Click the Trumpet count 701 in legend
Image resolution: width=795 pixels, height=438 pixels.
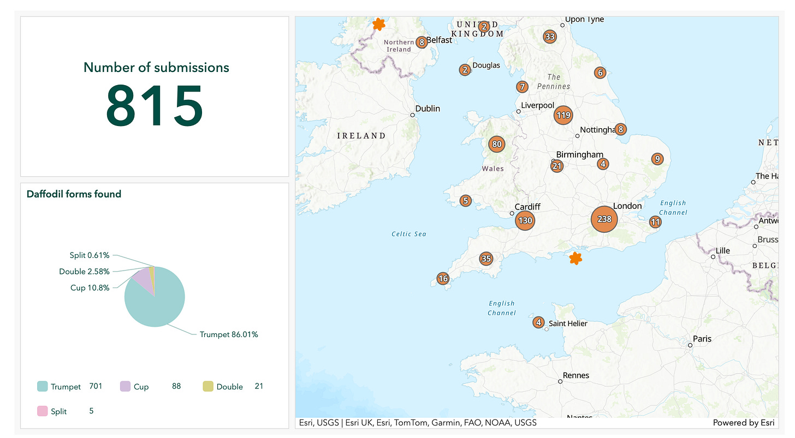pos(96,386)
